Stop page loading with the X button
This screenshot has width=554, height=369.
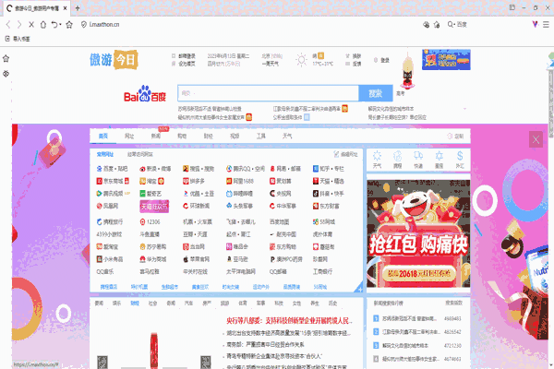click(31, 24)
